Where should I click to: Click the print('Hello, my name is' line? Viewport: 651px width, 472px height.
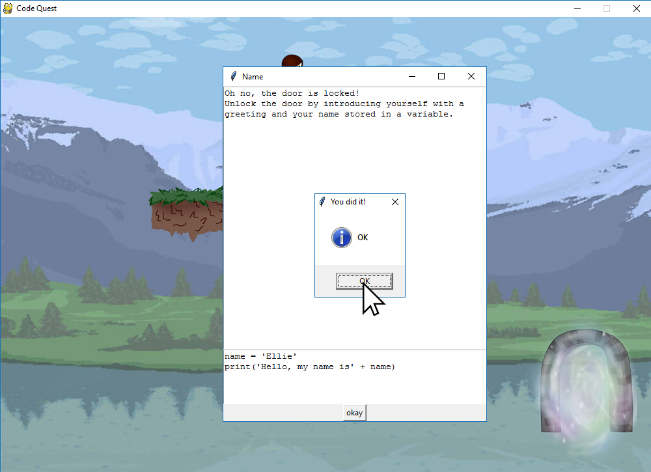pos(310,367)
